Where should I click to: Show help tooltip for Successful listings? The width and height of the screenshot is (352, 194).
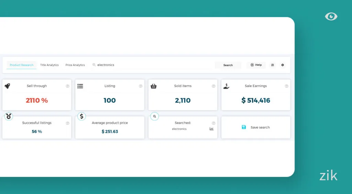click(68, 123)
